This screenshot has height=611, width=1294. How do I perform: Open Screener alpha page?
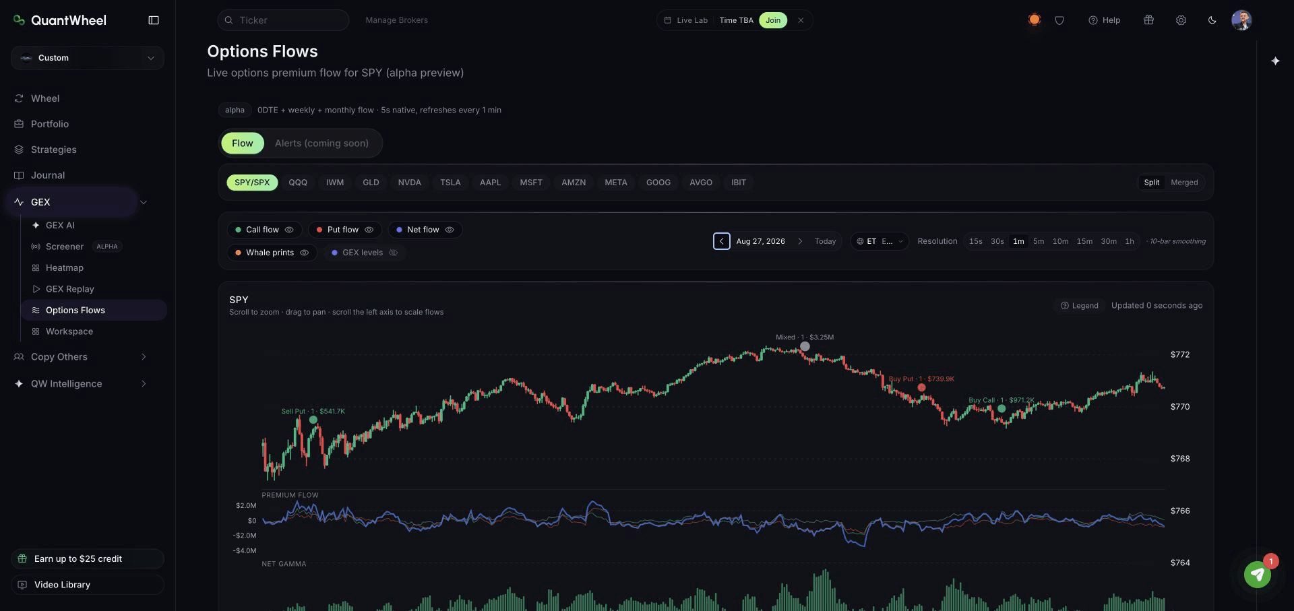pos(65,247)
